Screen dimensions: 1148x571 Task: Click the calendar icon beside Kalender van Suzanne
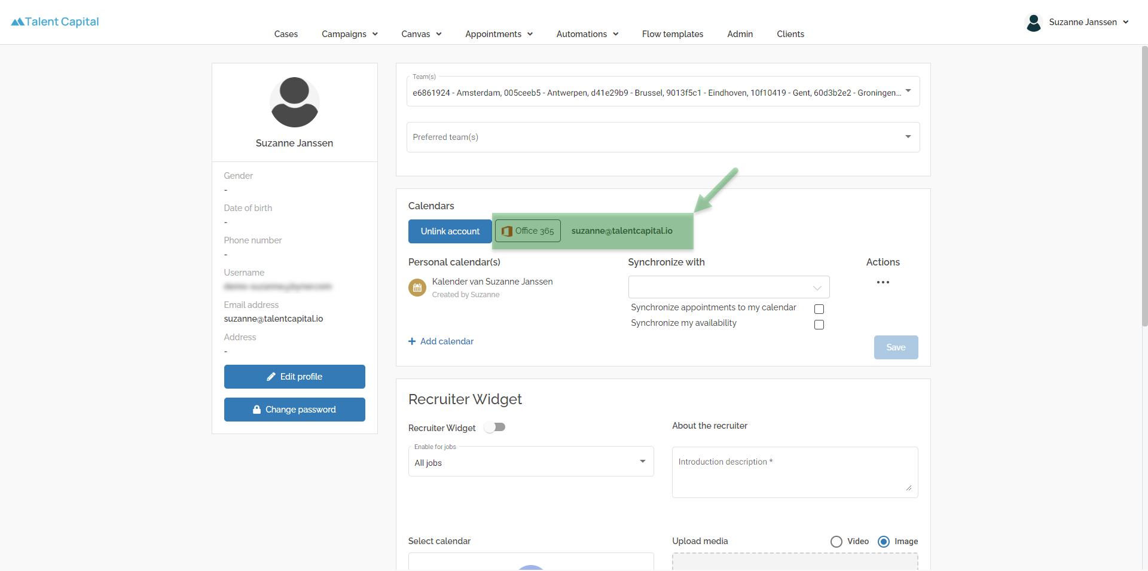[x=417, y=288]
